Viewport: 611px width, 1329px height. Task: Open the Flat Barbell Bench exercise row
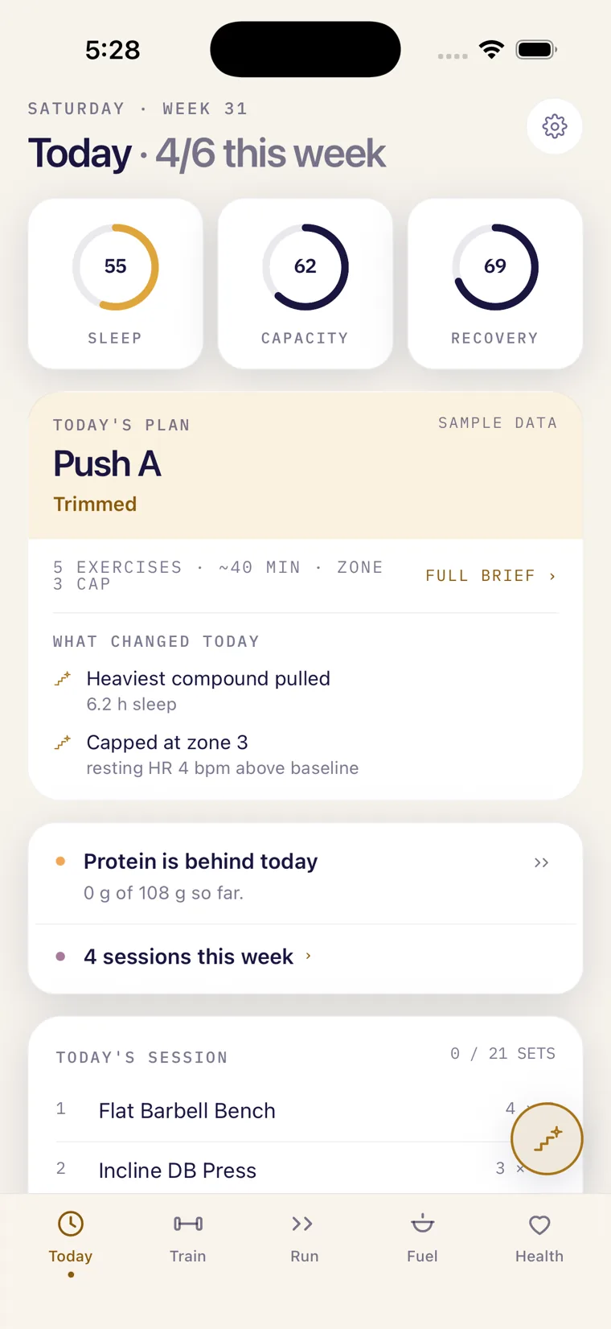point(305,1110)
